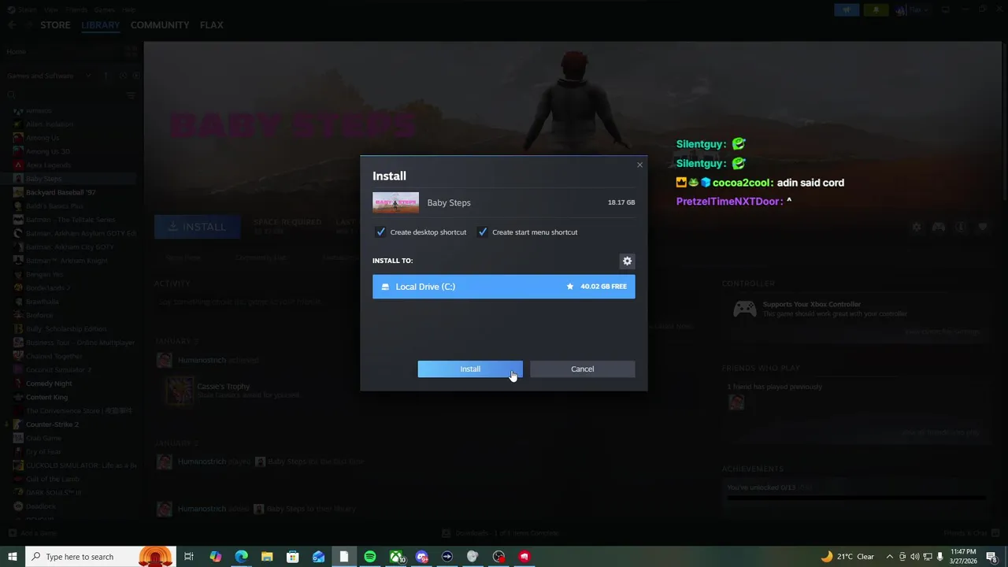Click the Steam back navigation arrow
The height and width of the screenshot is (567, 1008).
[12, 25]
